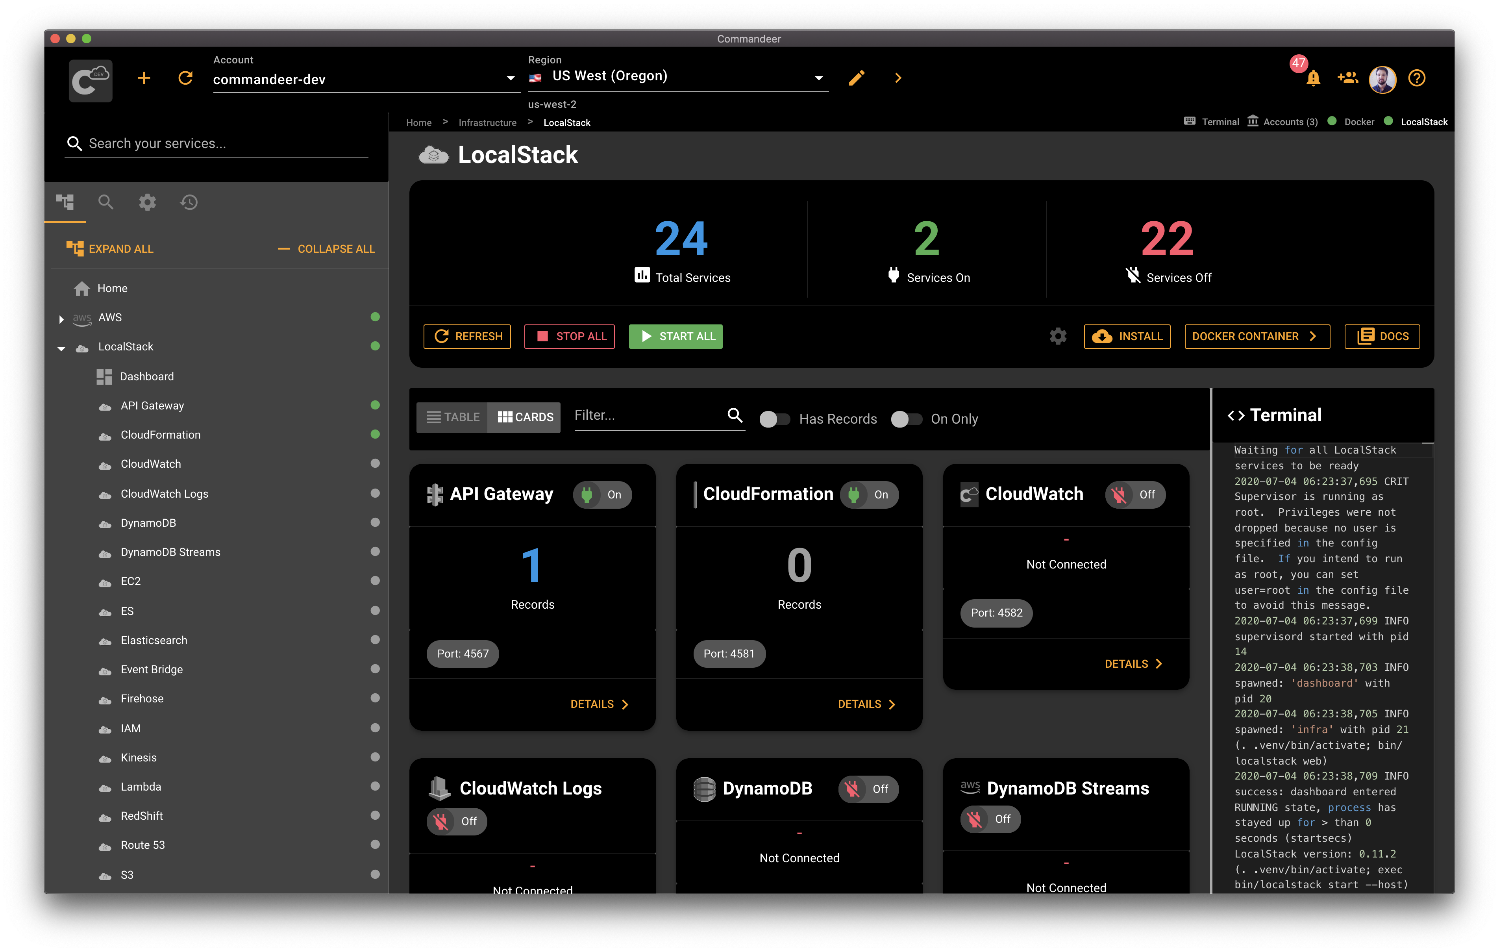Screen dimensions: 1499x952
Task: Click the Terminal panel code brackets icon
Action: pos(1236,415)
